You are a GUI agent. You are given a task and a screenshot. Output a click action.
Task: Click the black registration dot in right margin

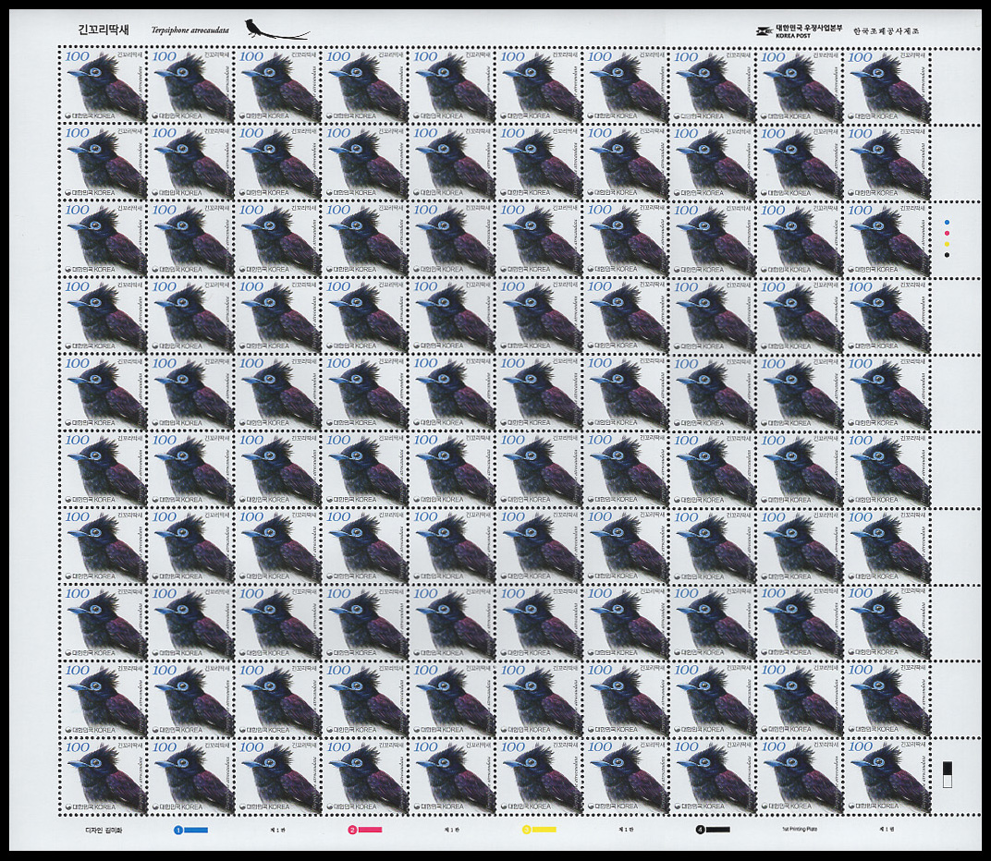point(948,255)
